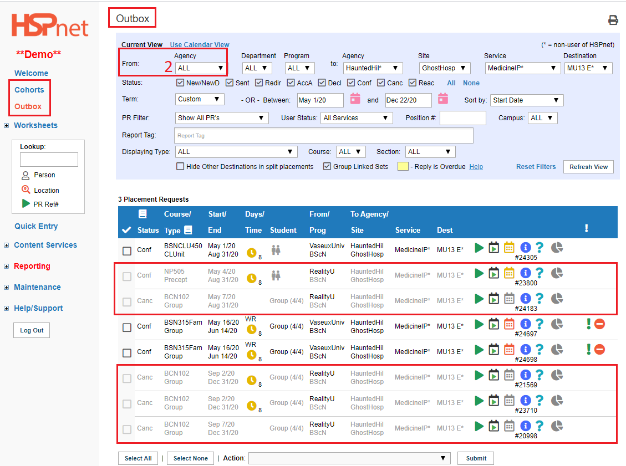The image size is (626, 466).
Task: Click Use Calendar View link
Action: coord(200,45)
